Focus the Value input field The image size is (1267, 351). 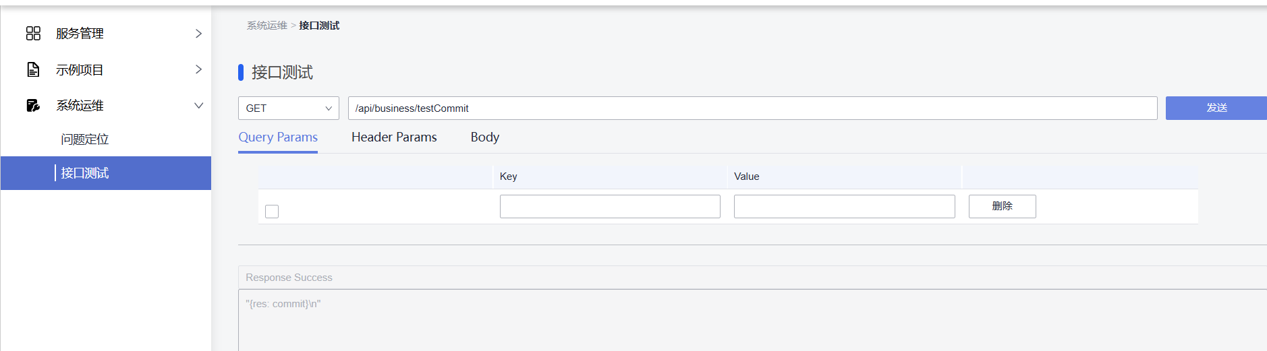[x=844, y=206]
